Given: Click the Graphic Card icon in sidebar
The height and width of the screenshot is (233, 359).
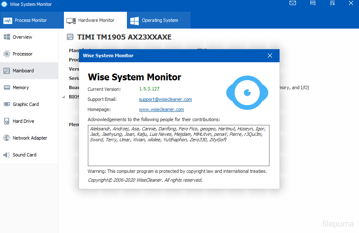Looking at the screenshot, I should pyautogui.click(x=7, y=104).
